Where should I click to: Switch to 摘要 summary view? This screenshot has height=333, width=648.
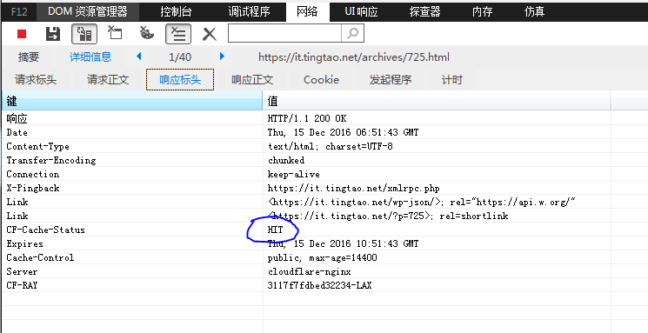coord(28,57)
